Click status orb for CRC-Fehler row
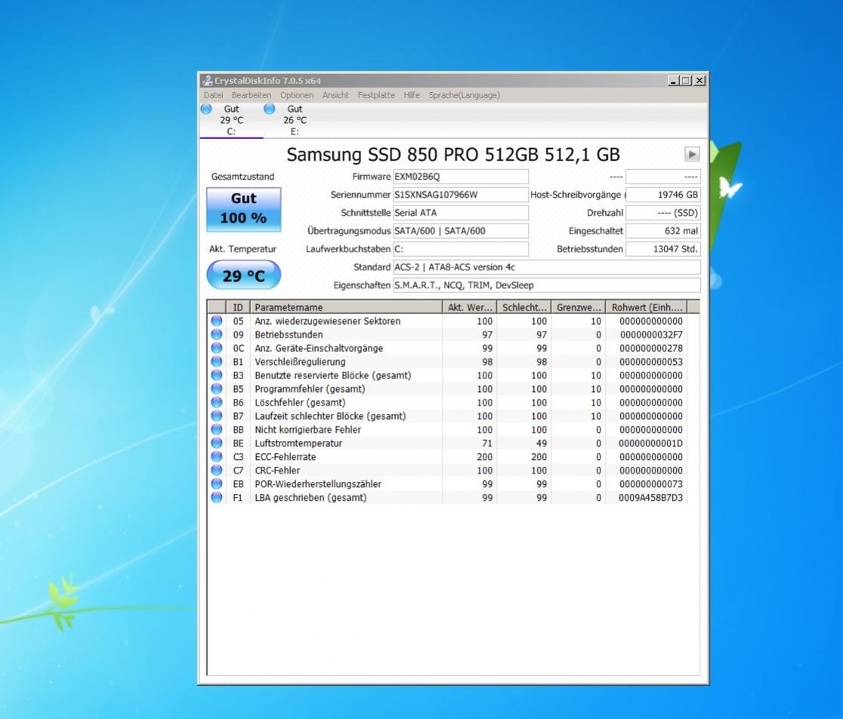843x719 pixels. (x=217, y=471)
